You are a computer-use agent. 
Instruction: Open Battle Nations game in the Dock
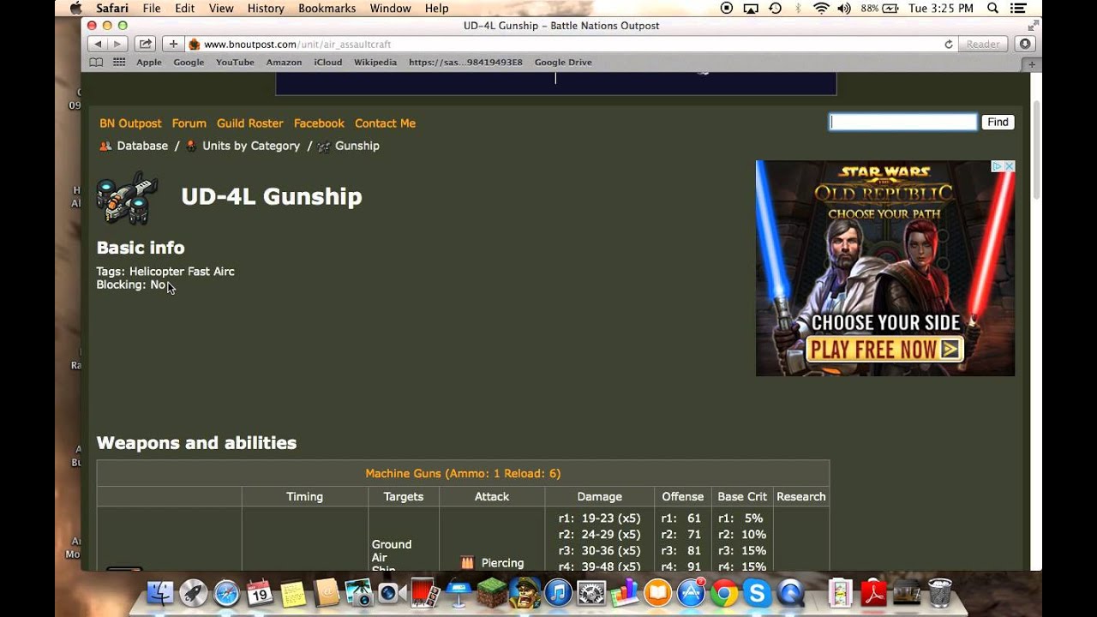click(525, 593)
